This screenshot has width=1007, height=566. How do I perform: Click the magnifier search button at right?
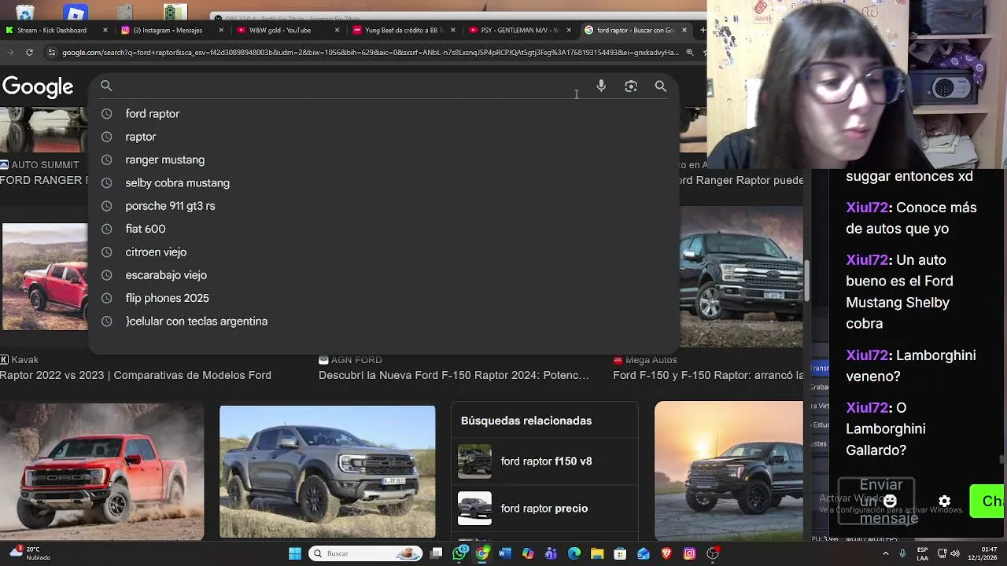coord(661,86)
